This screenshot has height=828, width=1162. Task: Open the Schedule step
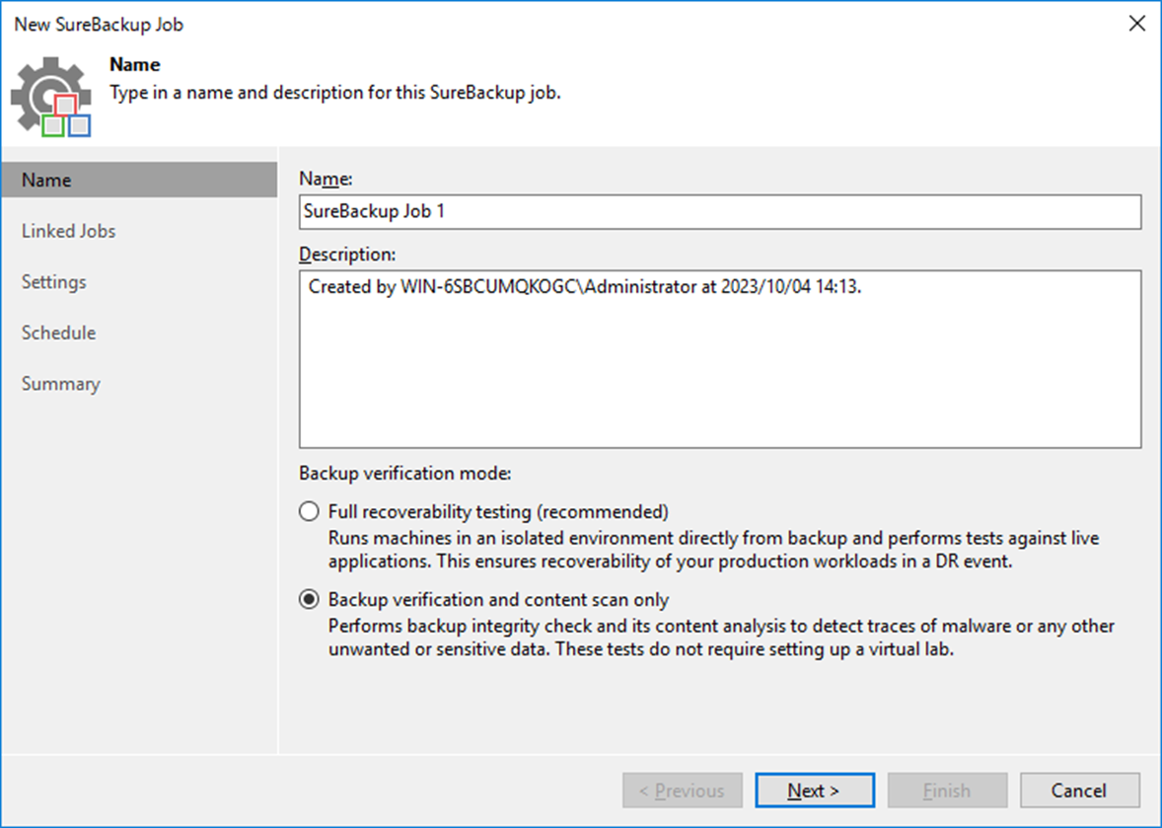[58, 333]
